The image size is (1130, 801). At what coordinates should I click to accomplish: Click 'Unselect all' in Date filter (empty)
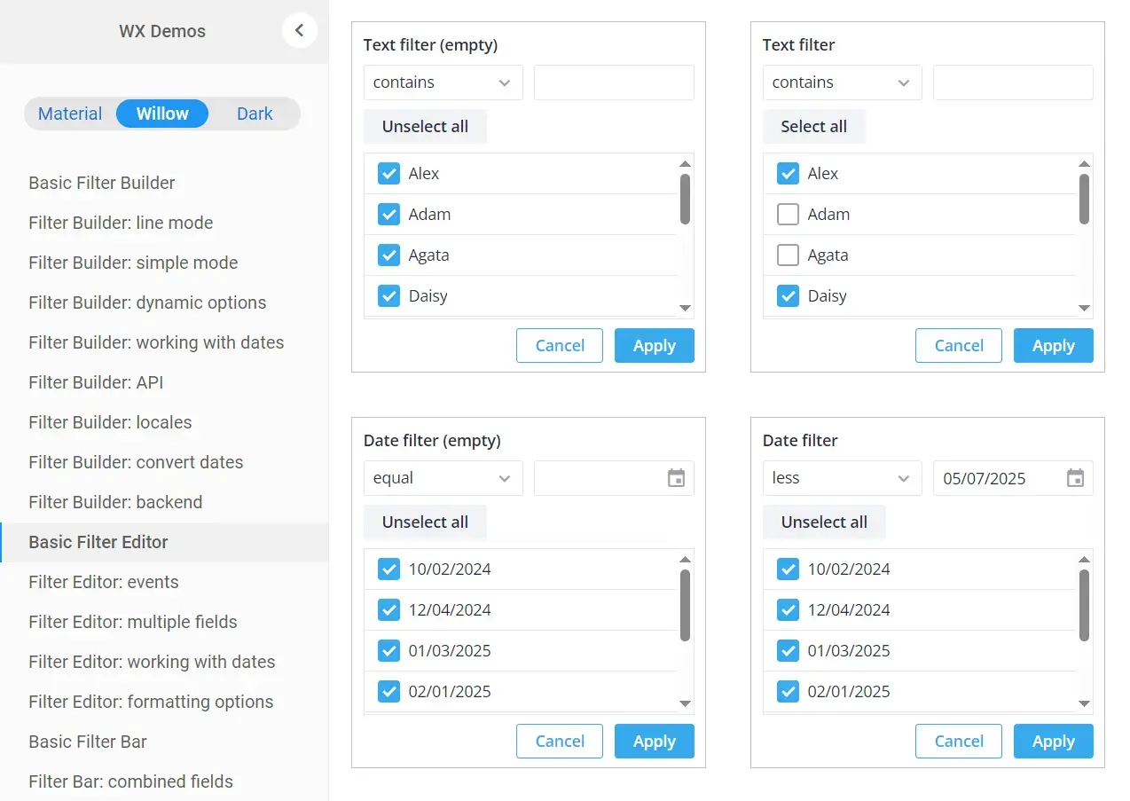coord(425,522)
